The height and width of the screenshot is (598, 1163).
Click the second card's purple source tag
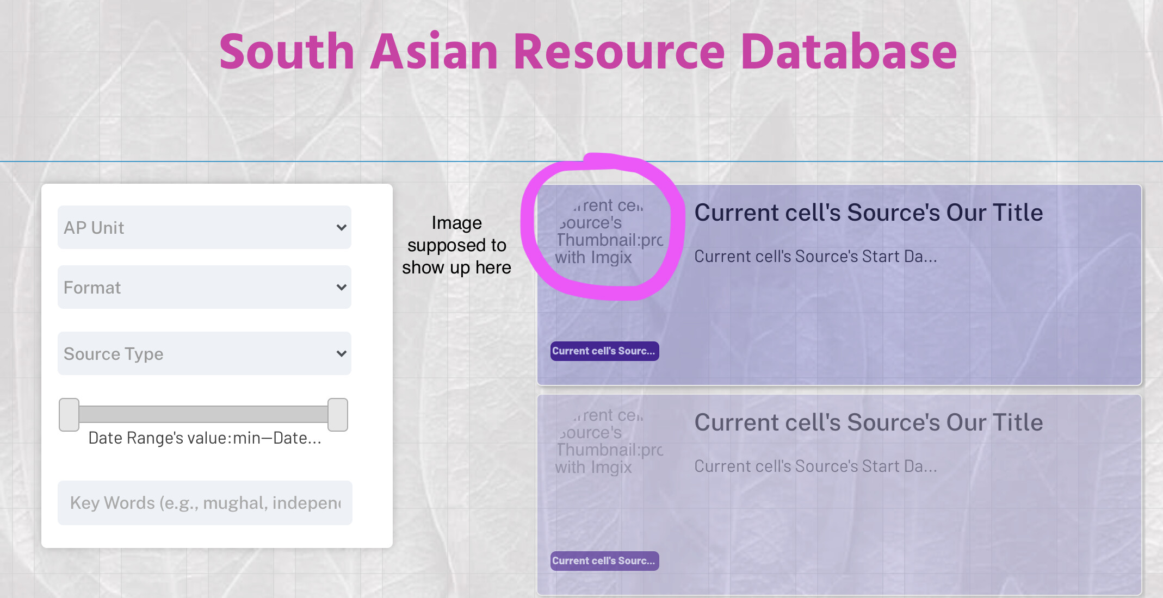pyautogui.click(x=604, y=561)
